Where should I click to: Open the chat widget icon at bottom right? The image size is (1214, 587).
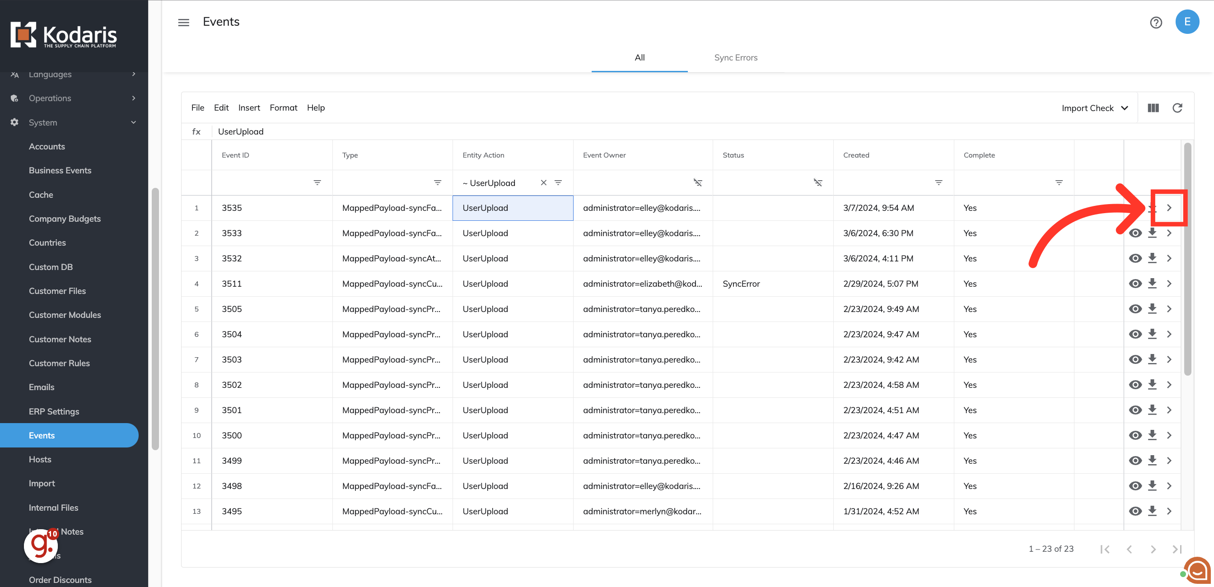point(1197,570)
